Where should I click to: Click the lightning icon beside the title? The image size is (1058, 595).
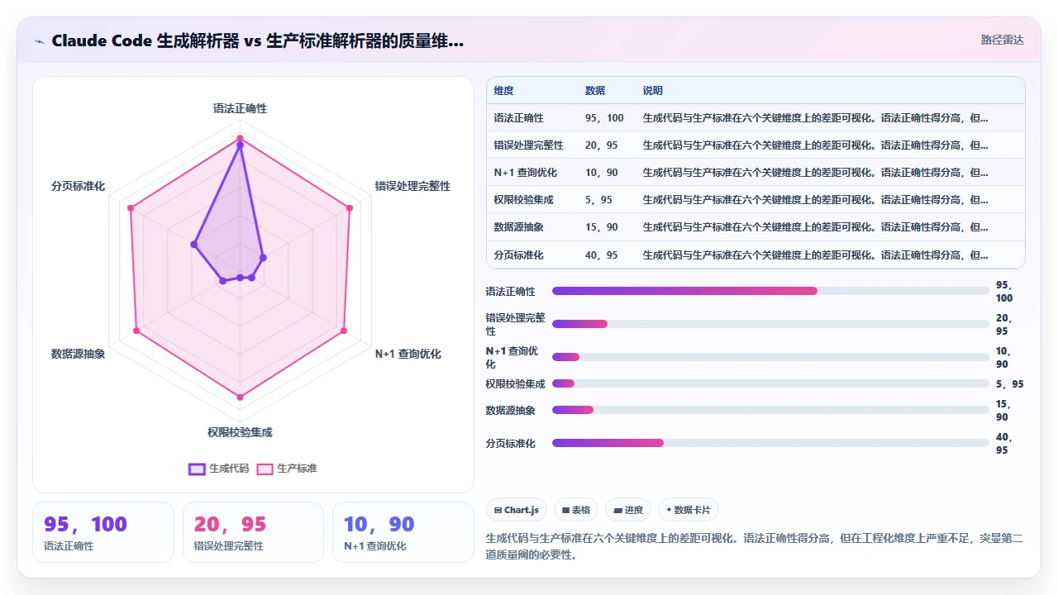click(x=39, y=41)
